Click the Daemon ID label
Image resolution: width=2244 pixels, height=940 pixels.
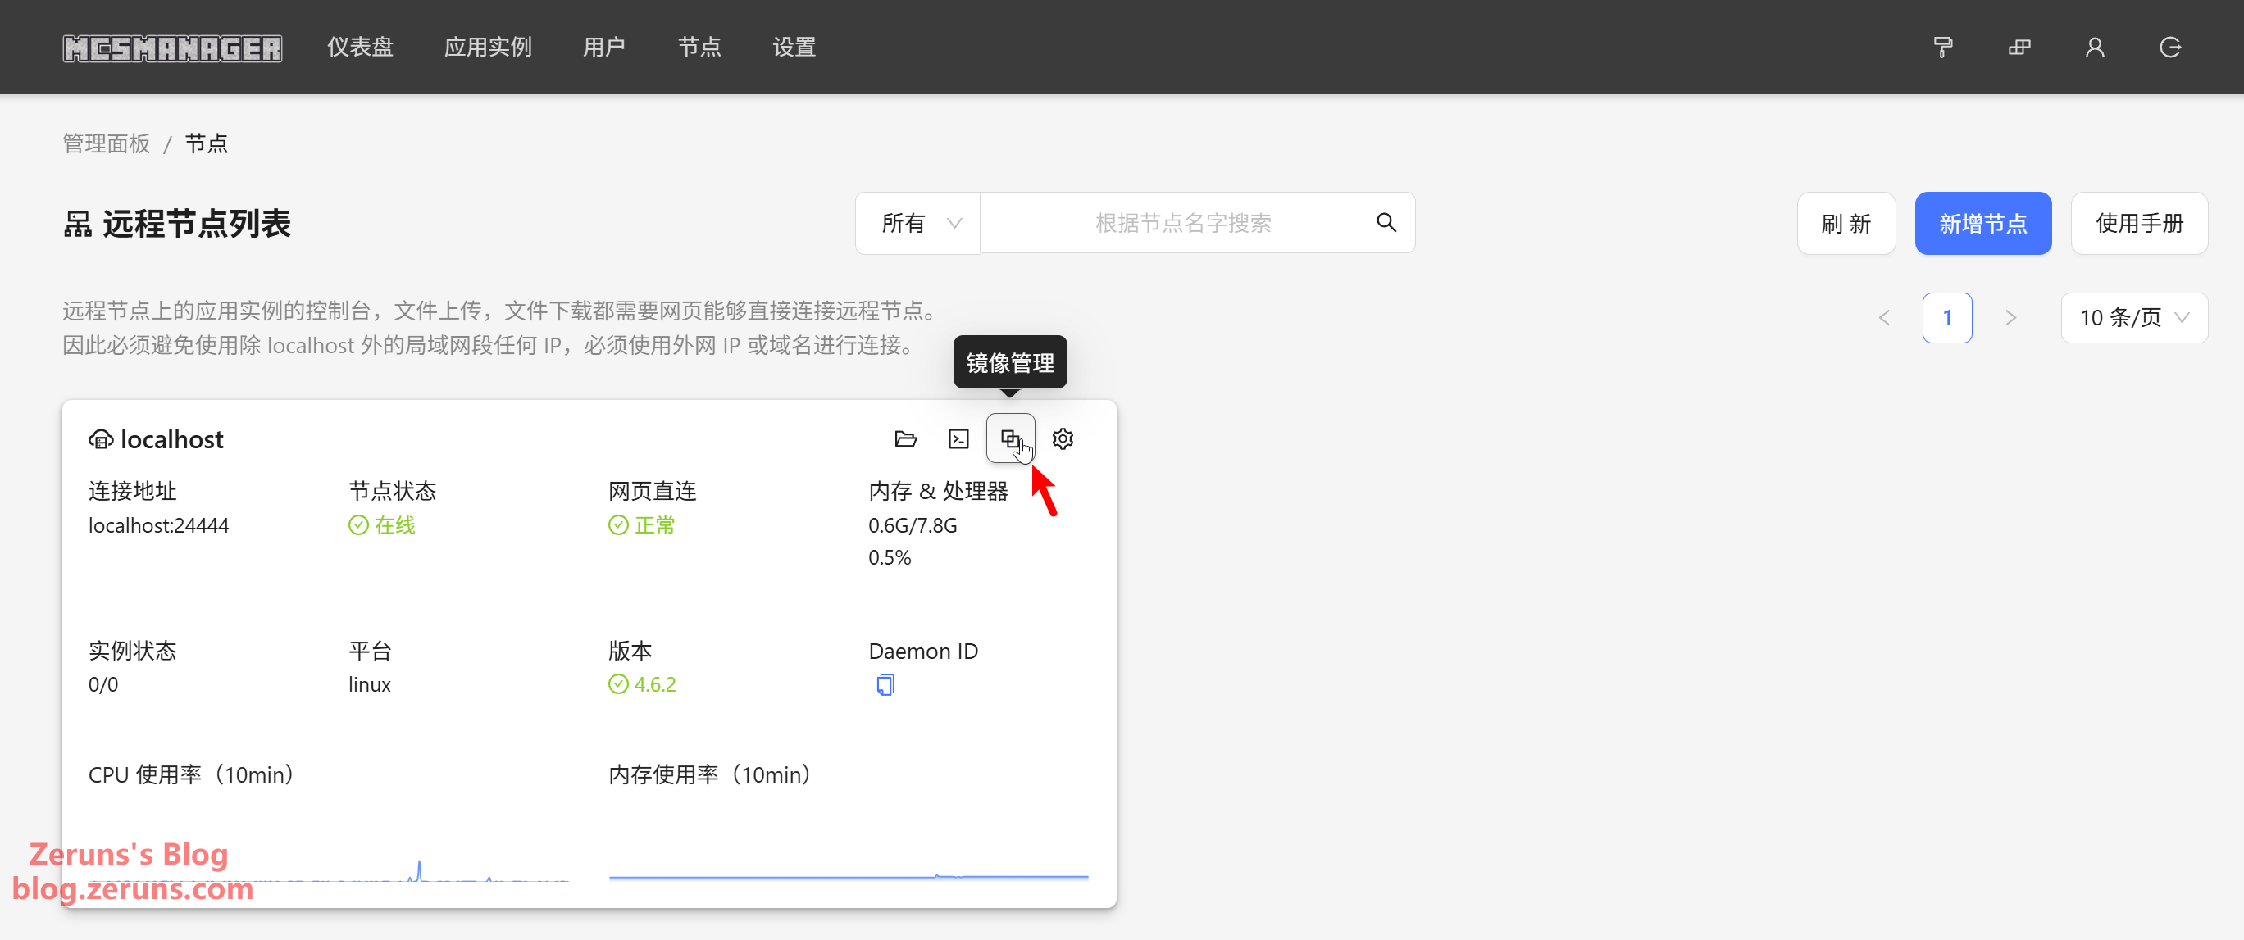(922, 651)
